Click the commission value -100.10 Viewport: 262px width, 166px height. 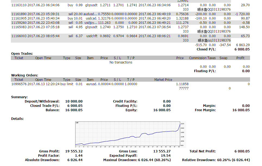coord(201,18)
